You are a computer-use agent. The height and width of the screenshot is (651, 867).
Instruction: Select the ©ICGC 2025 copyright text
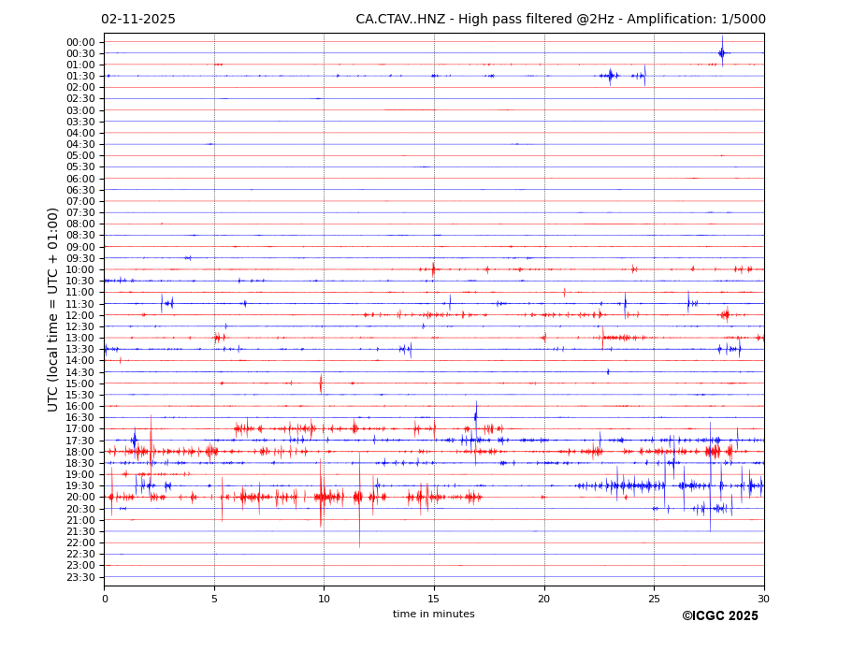point(719,616)
